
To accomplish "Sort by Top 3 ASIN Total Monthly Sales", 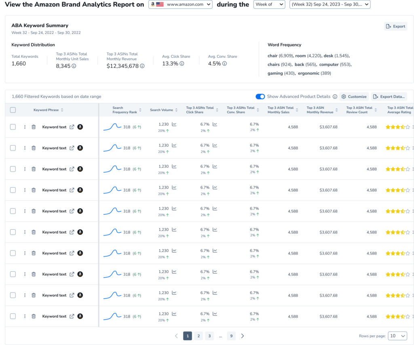I will [x=297, y=110].
